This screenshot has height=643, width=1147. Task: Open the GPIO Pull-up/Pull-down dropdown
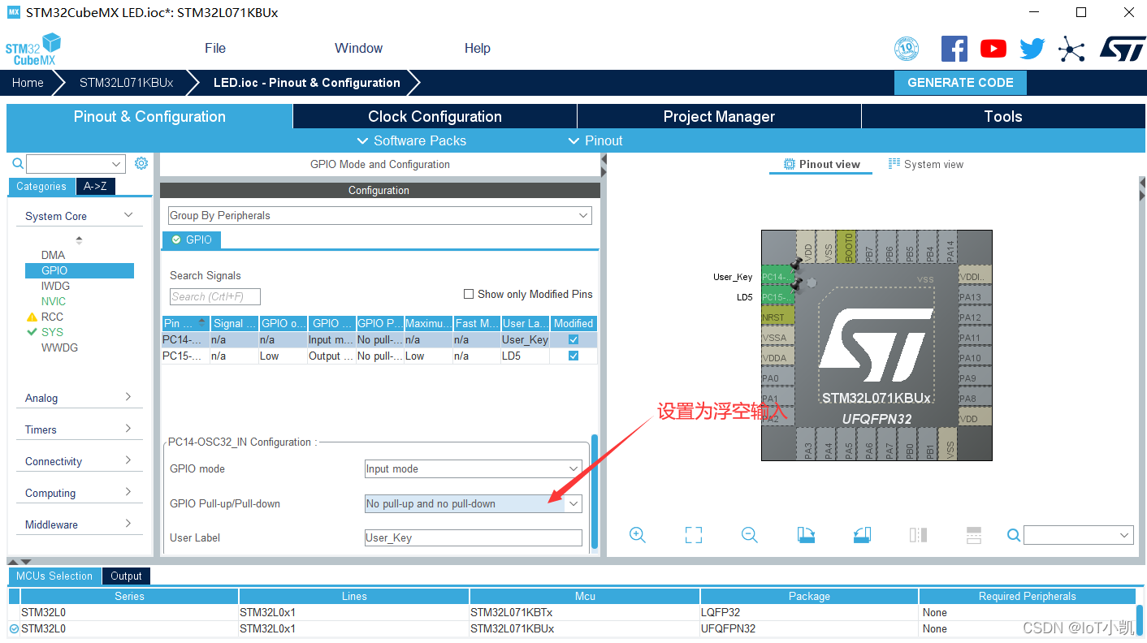(473, 503)
